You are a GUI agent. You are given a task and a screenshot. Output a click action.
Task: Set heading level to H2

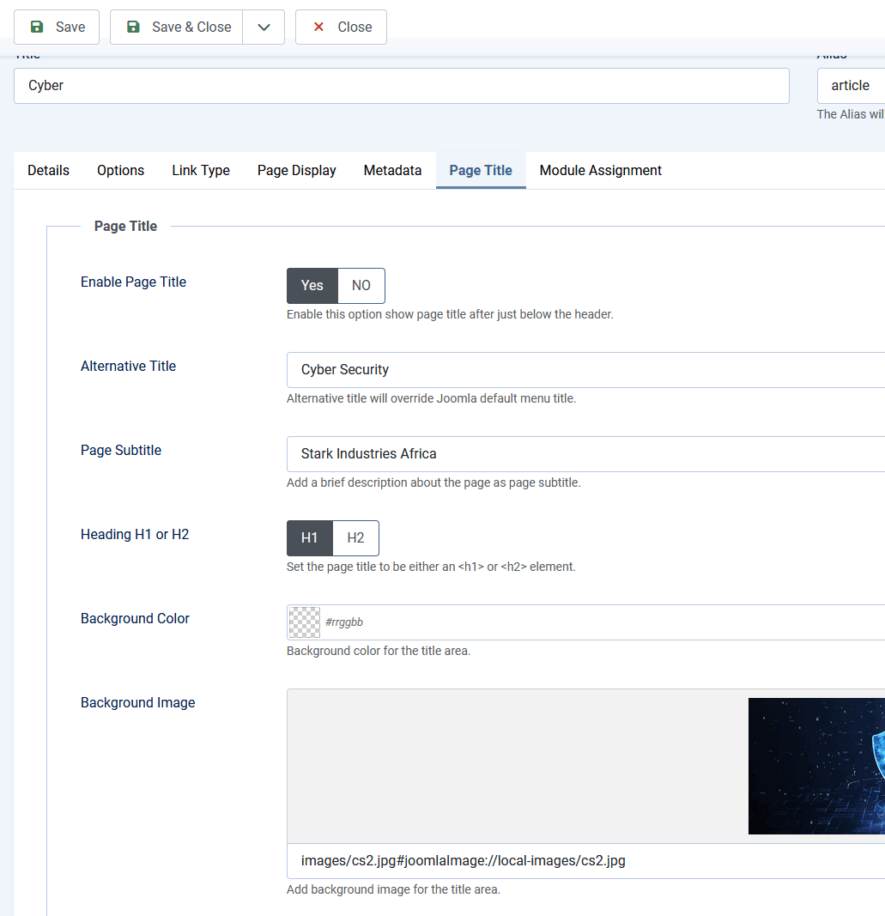(355, 537)
